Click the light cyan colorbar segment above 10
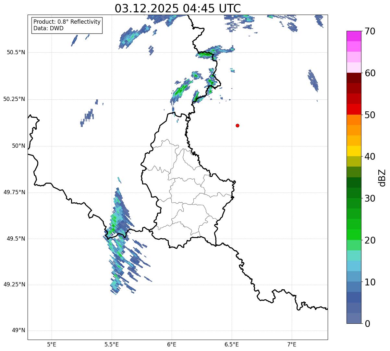The image size is (390, 351). tap(354, 266)
